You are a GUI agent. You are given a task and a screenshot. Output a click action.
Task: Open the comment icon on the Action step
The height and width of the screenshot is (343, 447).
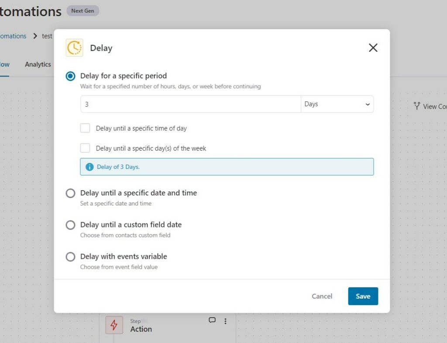212,320
